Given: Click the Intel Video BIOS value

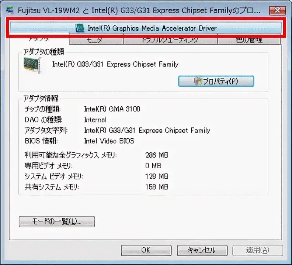Looking at the screenshot, I should (109, 141).
